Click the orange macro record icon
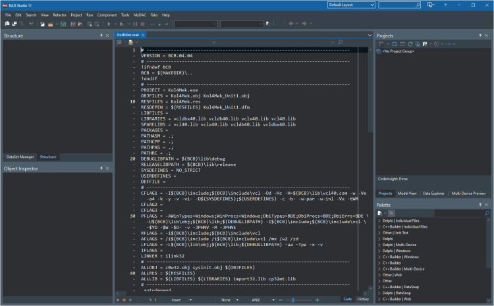The image size is (494, 306). click(x=124, y=300)
